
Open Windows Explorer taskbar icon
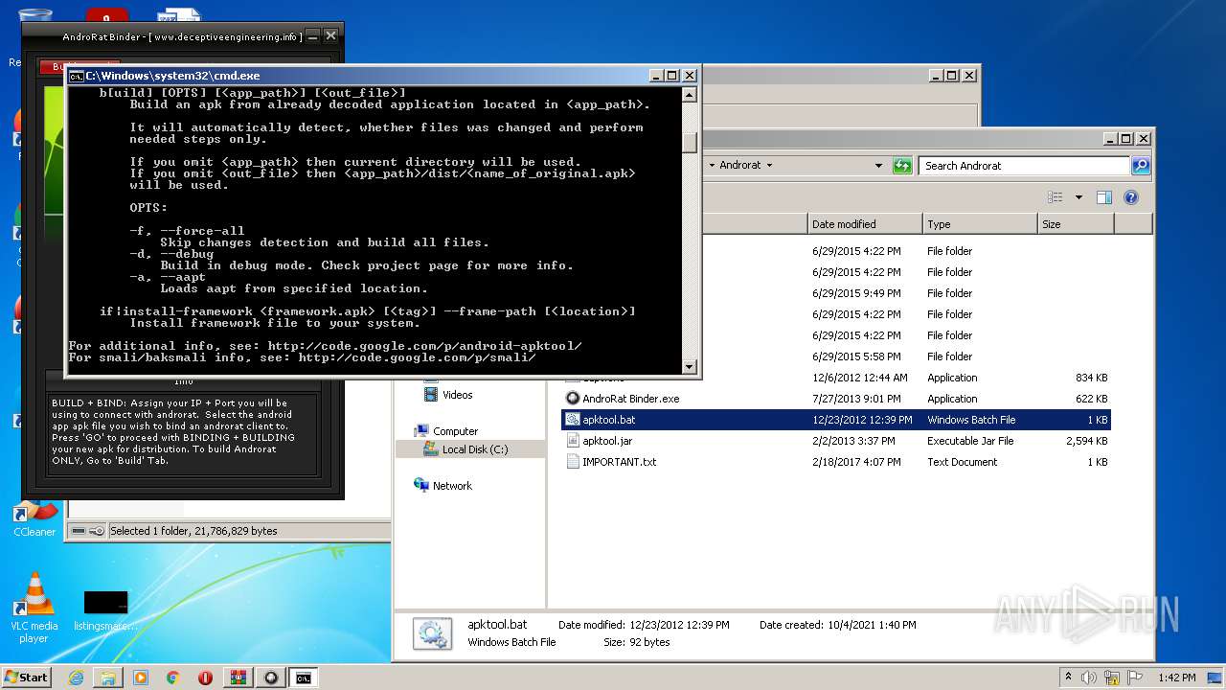108,678
